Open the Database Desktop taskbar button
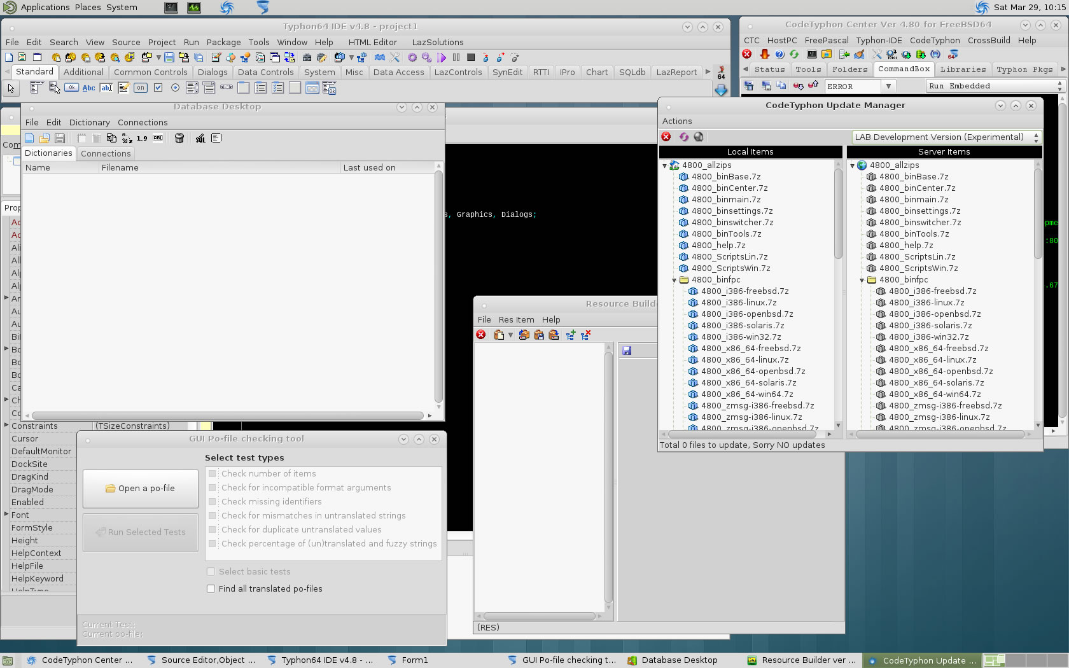Viewport: 1069px width, 668px height. coord(679,660)
